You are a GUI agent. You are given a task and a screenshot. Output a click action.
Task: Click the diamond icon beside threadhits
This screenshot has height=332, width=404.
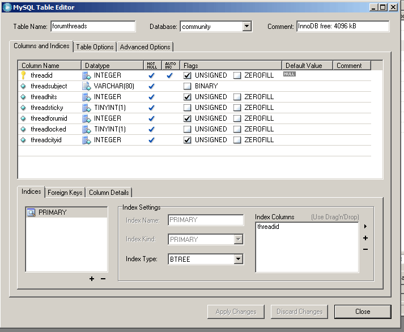click(23, 97)
